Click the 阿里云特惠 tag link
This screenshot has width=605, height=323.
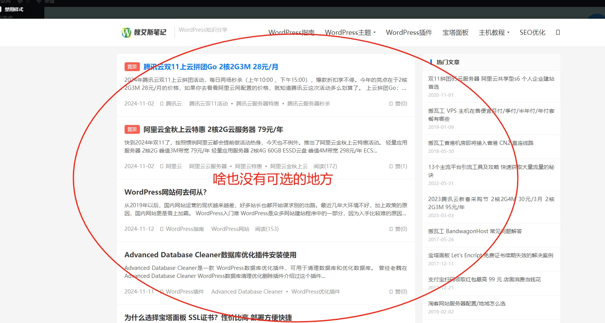(248, 166)
